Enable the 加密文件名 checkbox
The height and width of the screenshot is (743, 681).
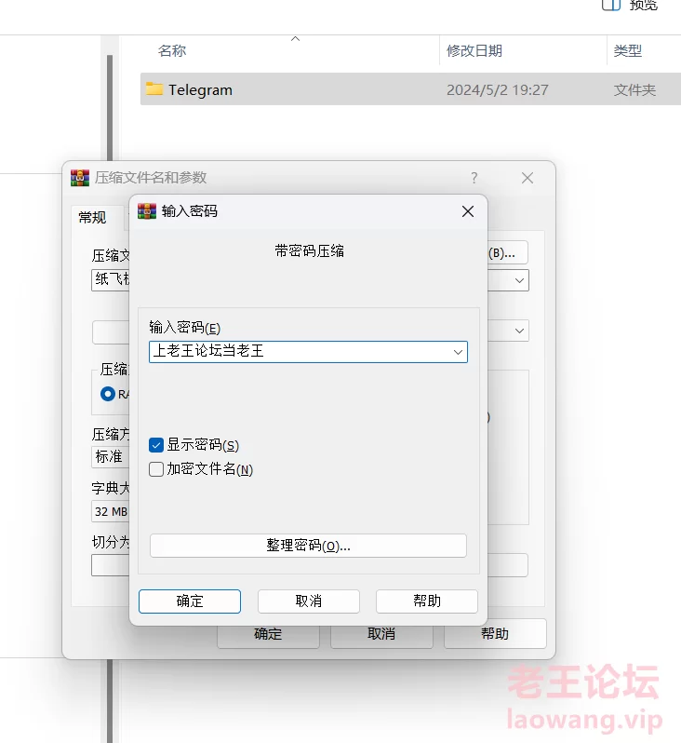(x=155, y=469)
